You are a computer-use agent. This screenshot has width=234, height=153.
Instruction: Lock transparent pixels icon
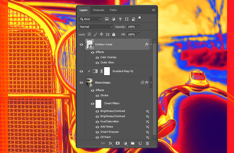point(89,34)
